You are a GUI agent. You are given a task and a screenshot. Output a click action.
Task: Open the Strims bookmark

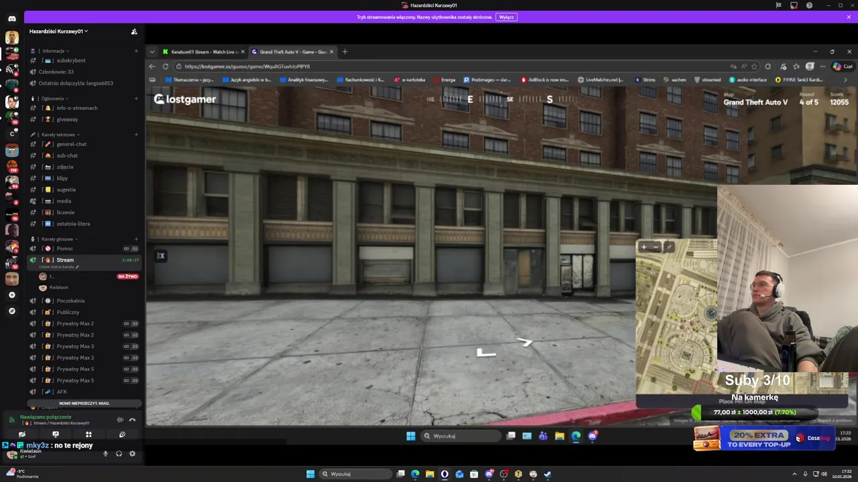(x=644, y=80)
